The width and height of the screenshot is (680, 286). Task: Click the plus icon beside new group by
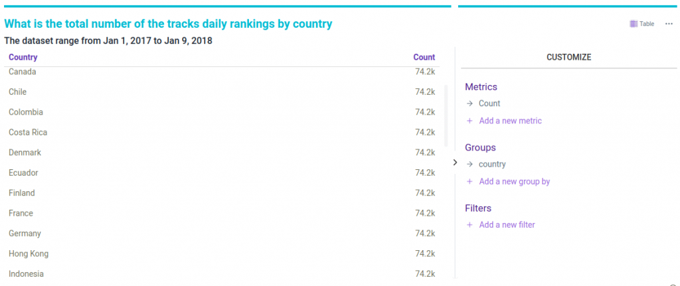[x=469, y=181]
